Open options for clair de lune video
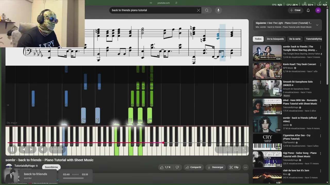This screenshot has width=330, height=185. [x=320, y=171]
